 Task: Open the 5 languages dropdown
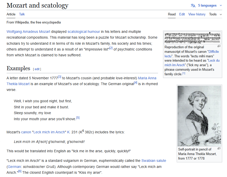pos(207,6)
